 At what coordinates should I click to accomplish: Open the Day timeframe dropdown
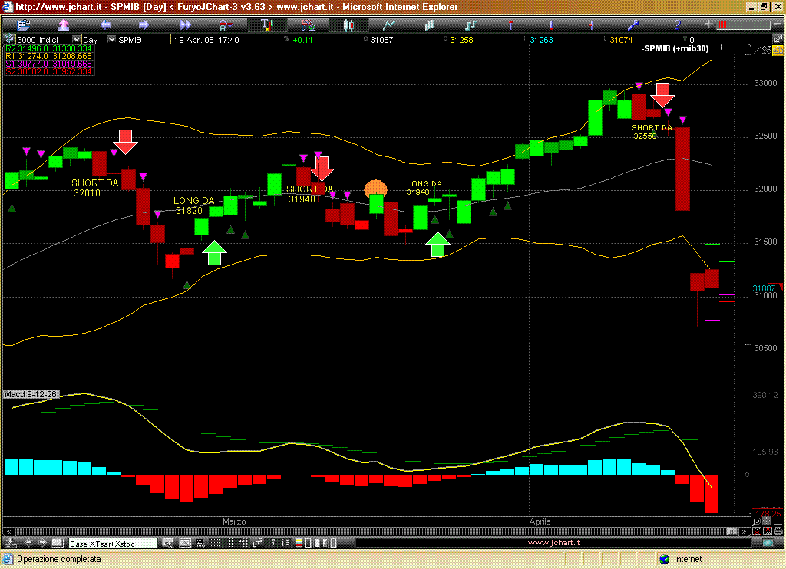tap(112, 39)
